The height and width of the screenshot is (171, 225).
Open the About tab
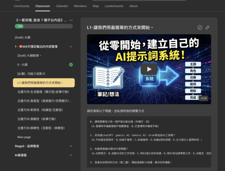click(x=133, y=6)
